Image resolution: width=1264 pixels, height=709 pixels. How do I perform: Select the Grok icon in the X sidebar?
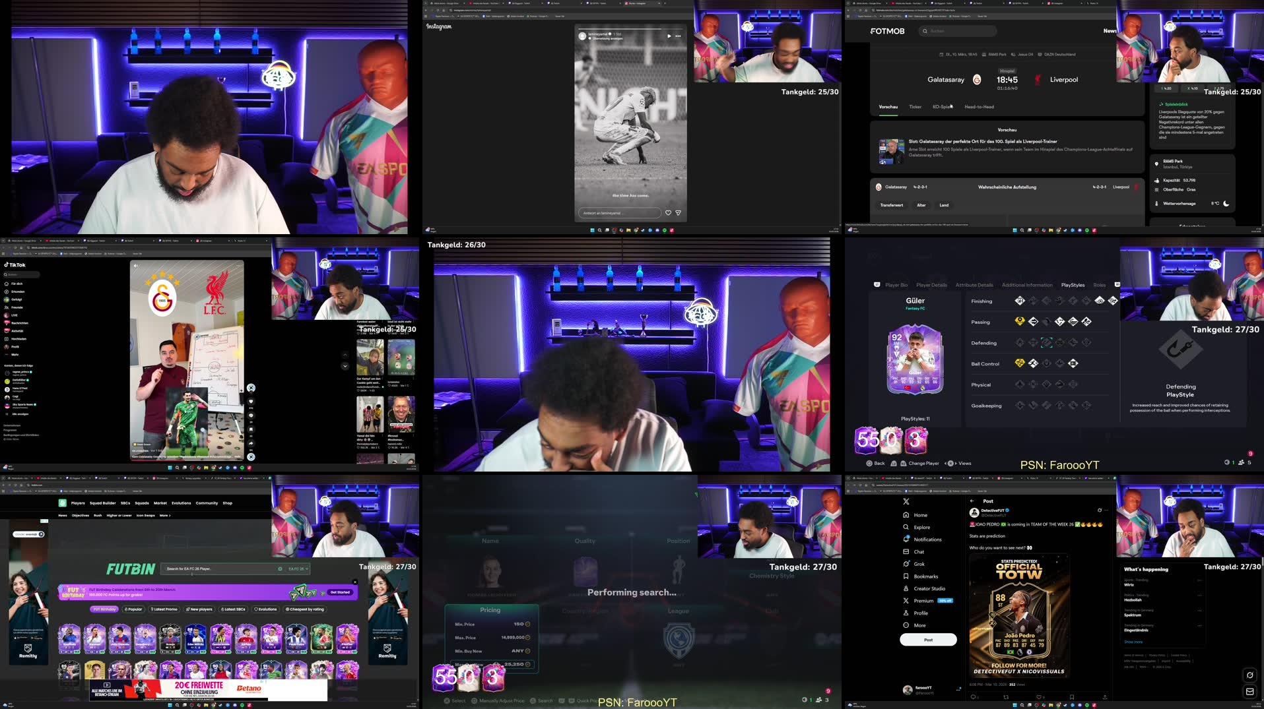tap(907, 564)
